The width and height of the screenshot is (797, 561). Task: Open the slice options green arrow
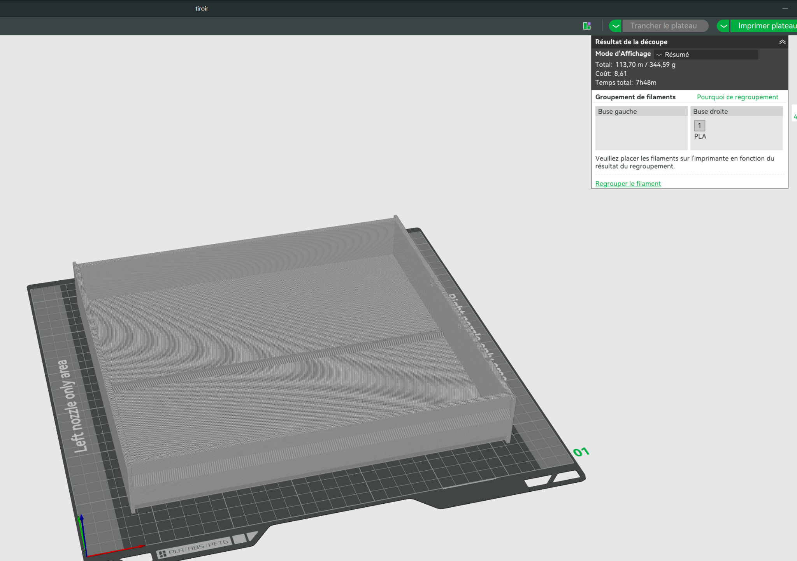point(615,26)
